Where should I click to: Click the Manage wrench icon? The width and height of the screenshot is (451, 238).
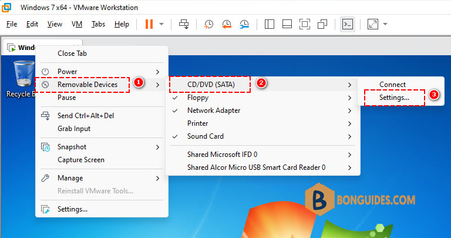tap(45, 178)
